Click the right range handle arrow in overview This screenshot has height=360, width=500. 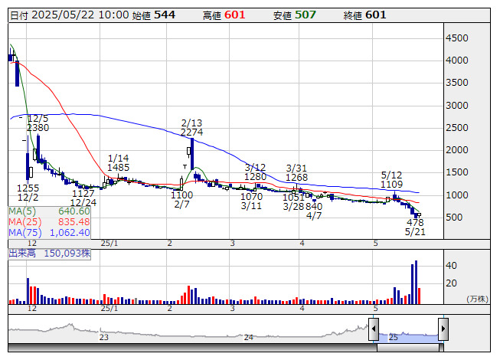(443, 329)
